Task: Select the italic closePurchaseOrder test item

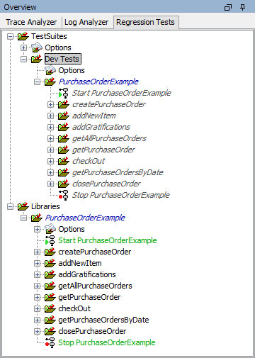Action: 106,184
